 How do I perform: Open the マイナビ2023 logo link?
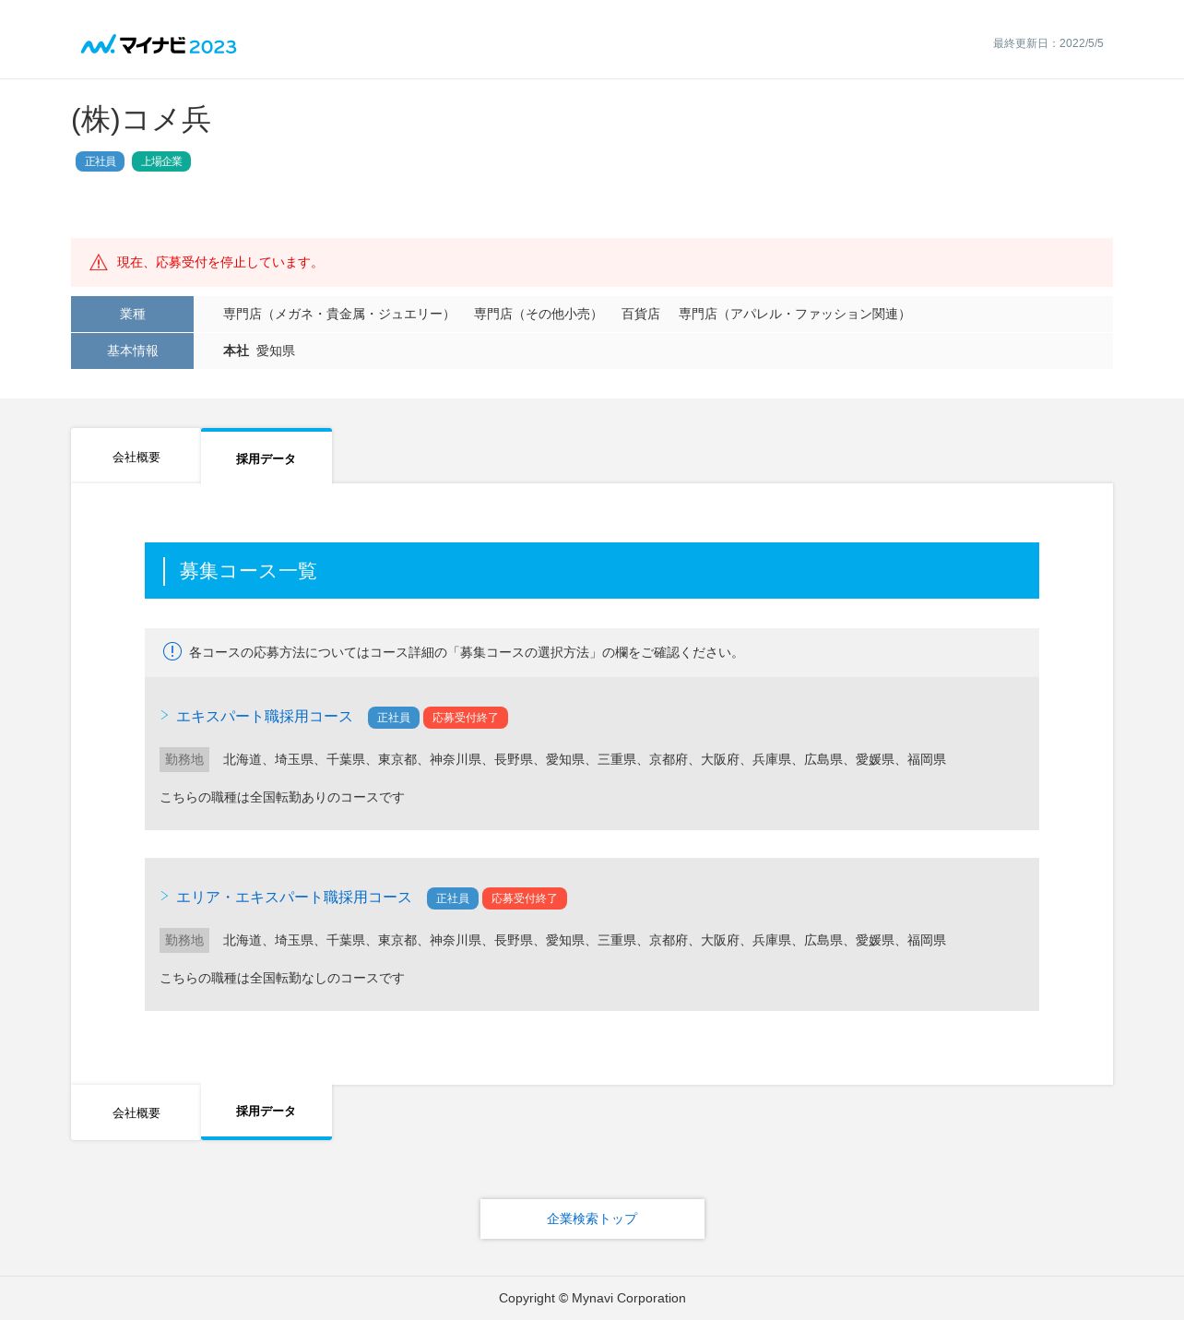(159, 45)
